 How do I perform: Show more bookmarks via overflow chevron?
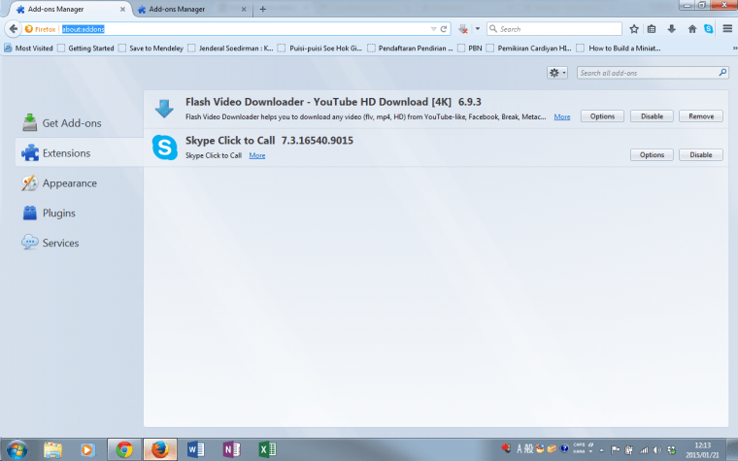point(734,48)
